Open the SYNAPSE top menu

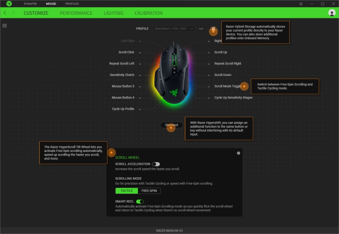(x=30, y=4)
